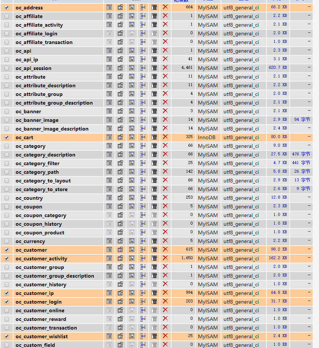Screen dimensions: 319x348
Task: Open the Search icon for oc_customer_group
Action: 132,267
